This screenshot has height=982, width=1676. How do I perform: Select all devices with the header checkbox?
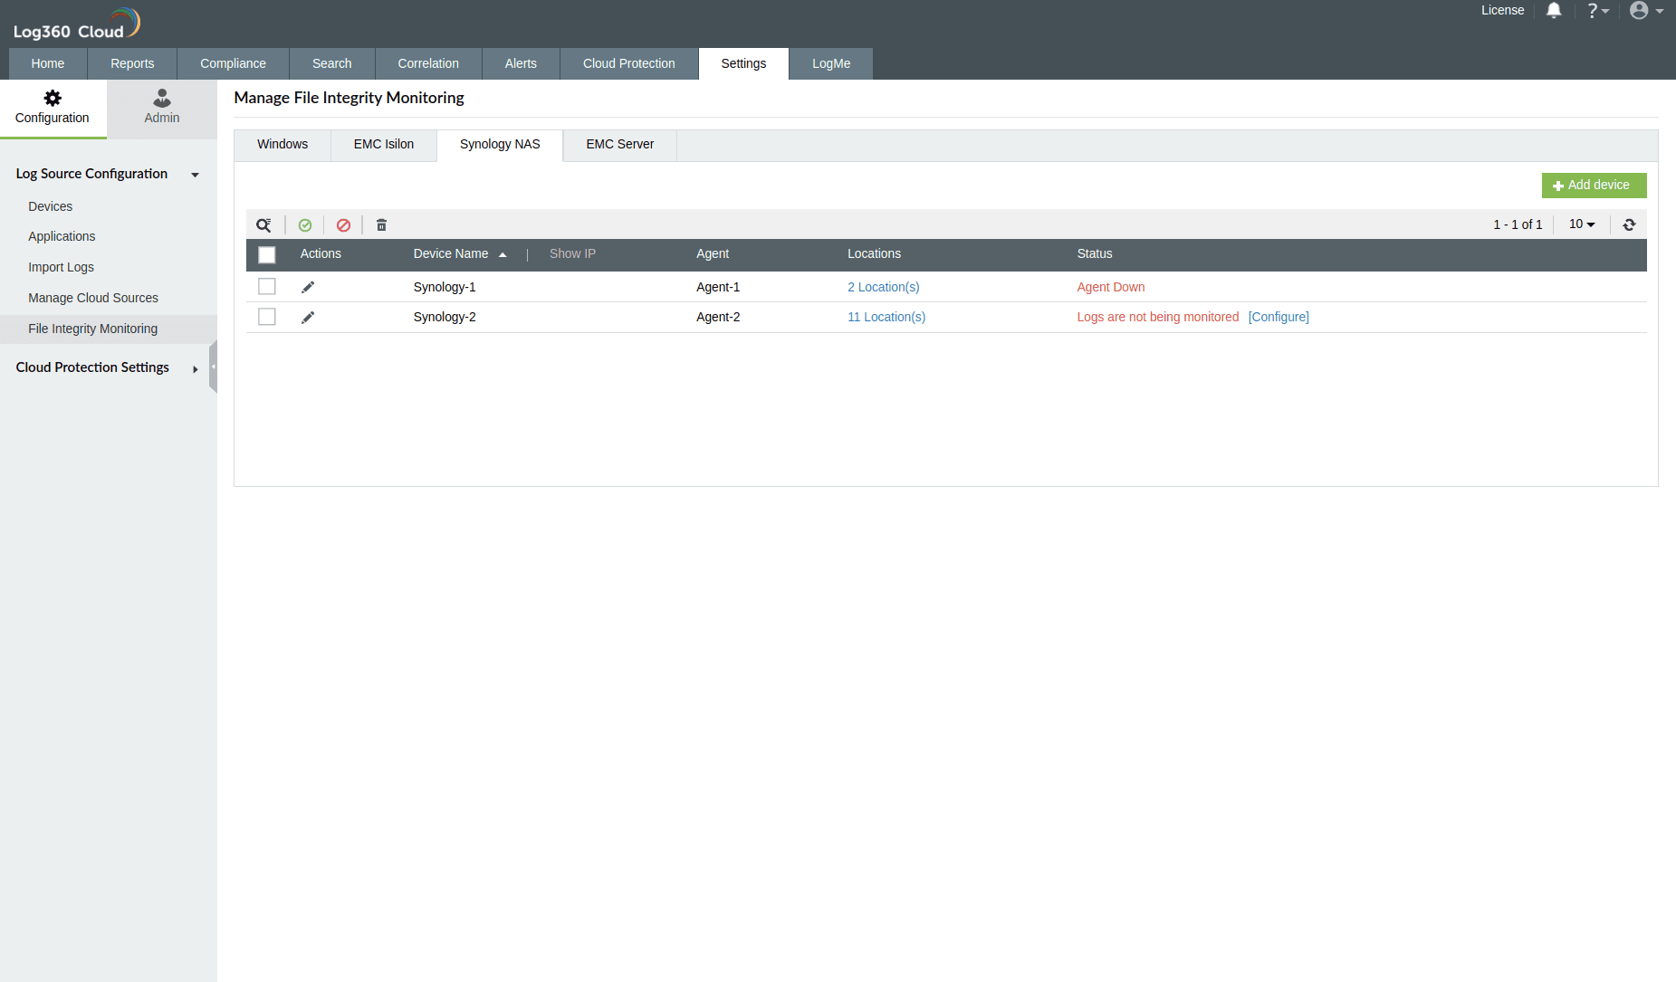(x=266, y=255)
